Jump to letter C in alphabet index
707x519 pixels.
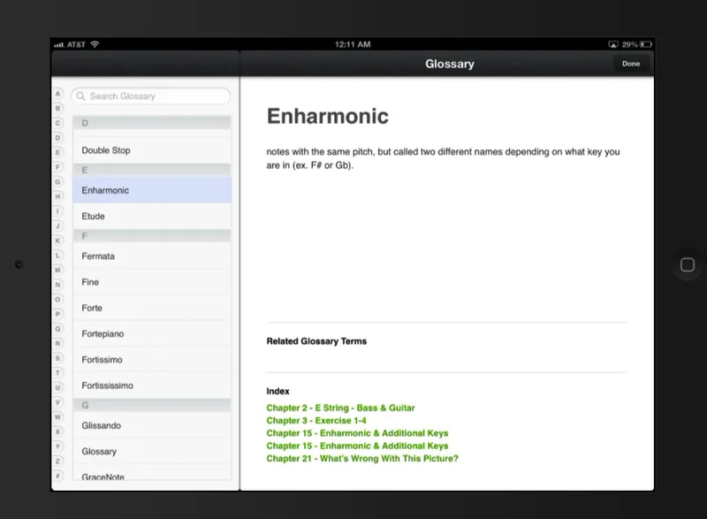click(57, 123)
